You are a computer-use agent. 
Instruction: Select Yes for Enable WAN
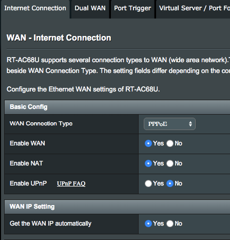click(148, 143)
